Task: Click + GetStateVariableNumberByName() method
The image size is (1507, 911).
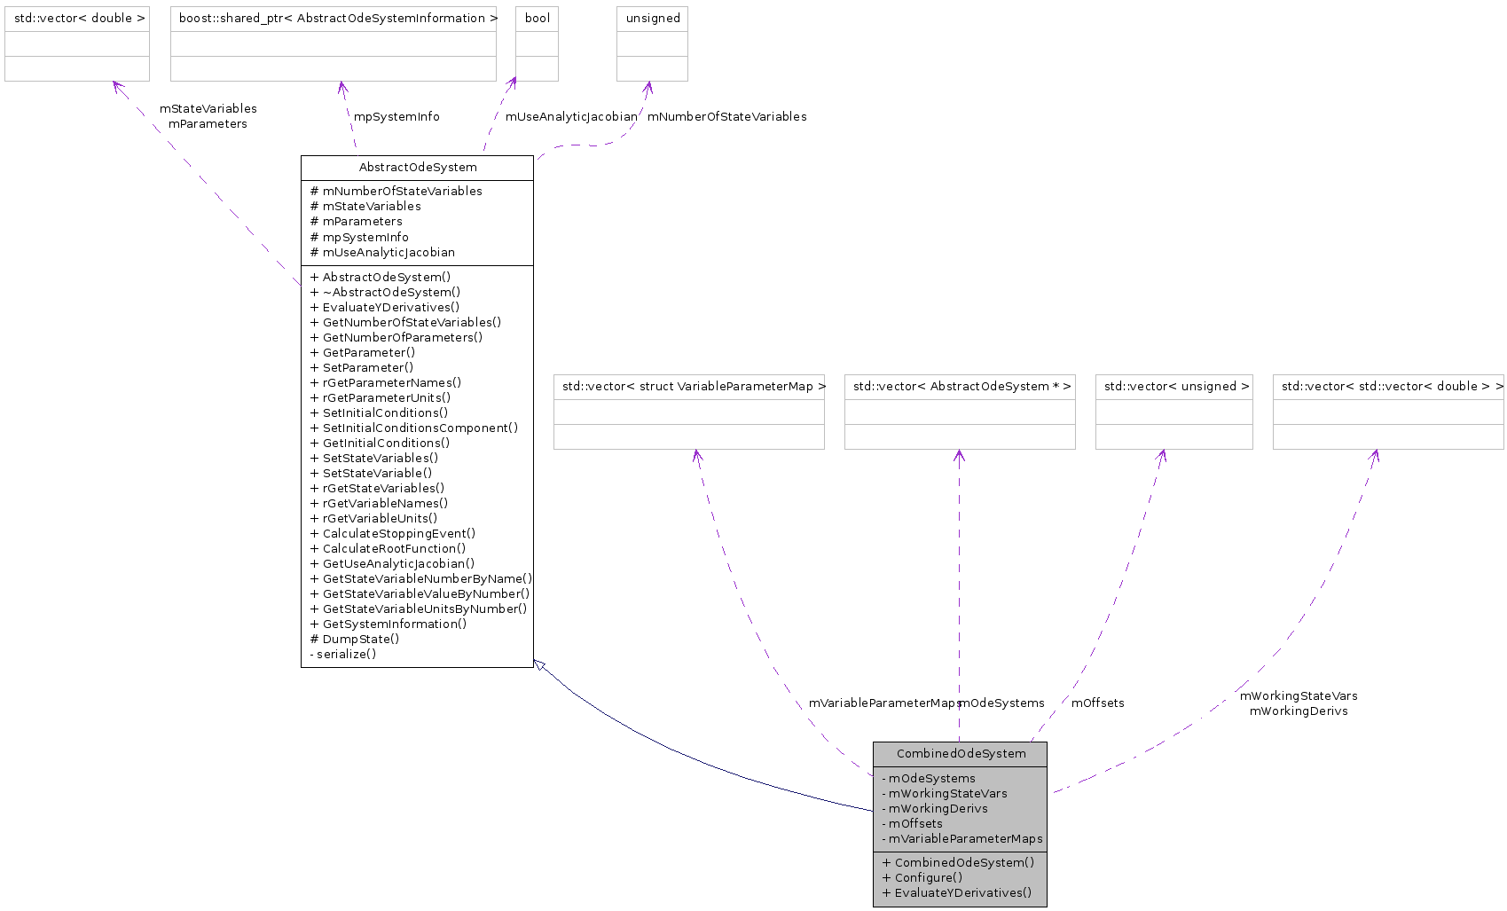Action: pos(421,579)
